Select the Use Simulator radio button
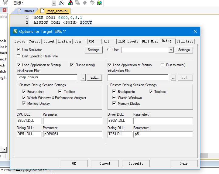This screenshot has height=174, width=219. [19, 49]
